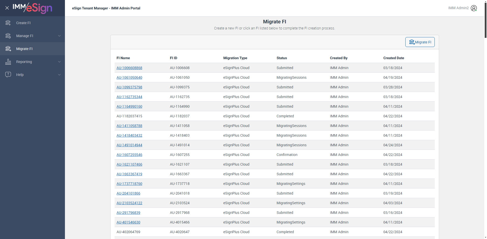Viewport: 487px width, 239px height.
Task: Open FI link AU-204101866
Action: point(128,193)
